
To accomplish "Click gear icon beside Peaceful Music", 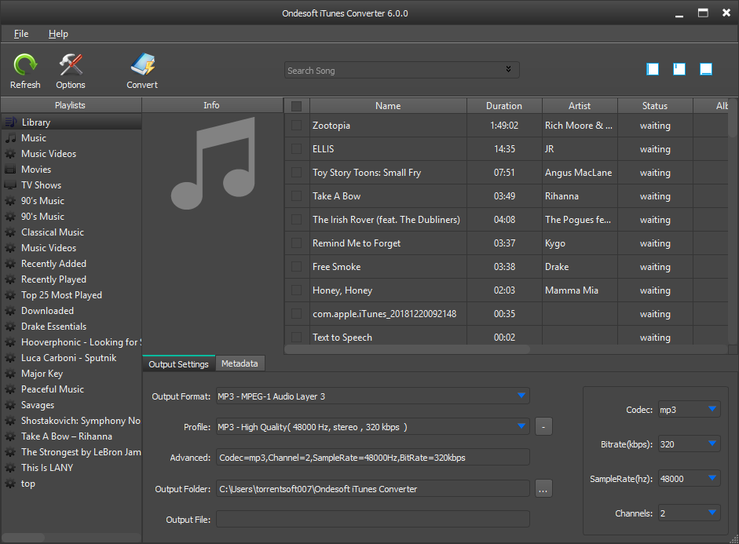I will [10, 389].
